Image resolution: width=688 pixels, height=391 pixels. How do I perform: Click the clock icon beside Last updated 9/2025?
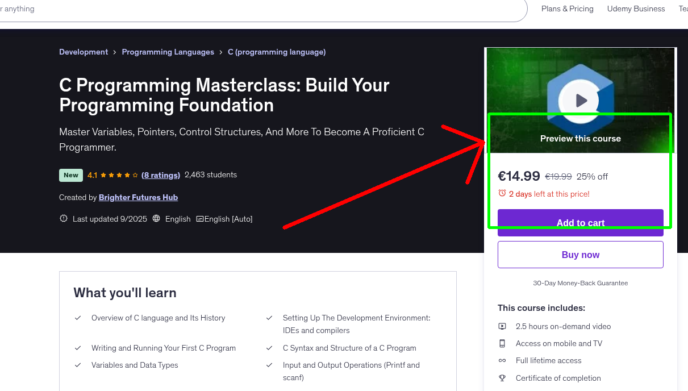pos(63,218)
